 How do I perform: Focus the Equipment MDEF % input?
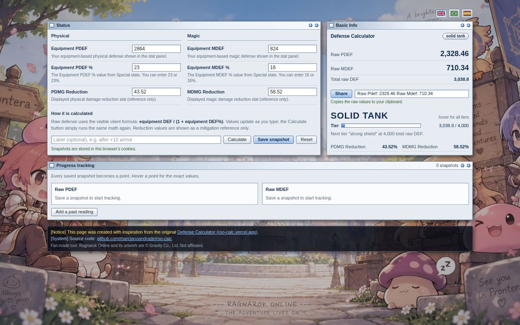pos(292,67)
